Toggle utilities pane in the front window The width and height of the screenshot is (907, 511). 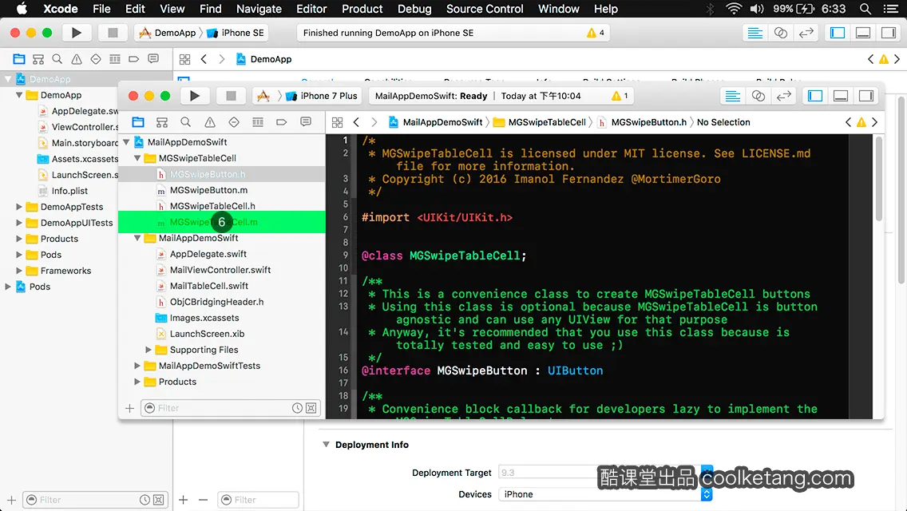pos(866,96)
